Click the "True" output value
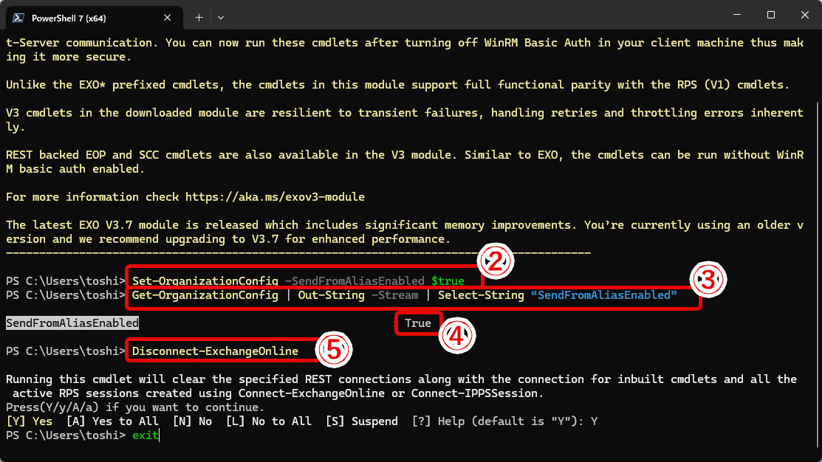822x462 pixels. [x=418, y=323]
